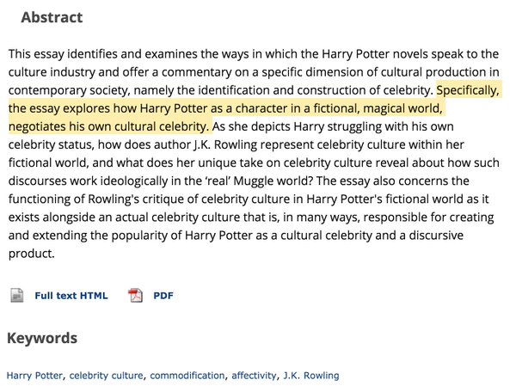Follow the commodification keyword link

coord(187,376)
